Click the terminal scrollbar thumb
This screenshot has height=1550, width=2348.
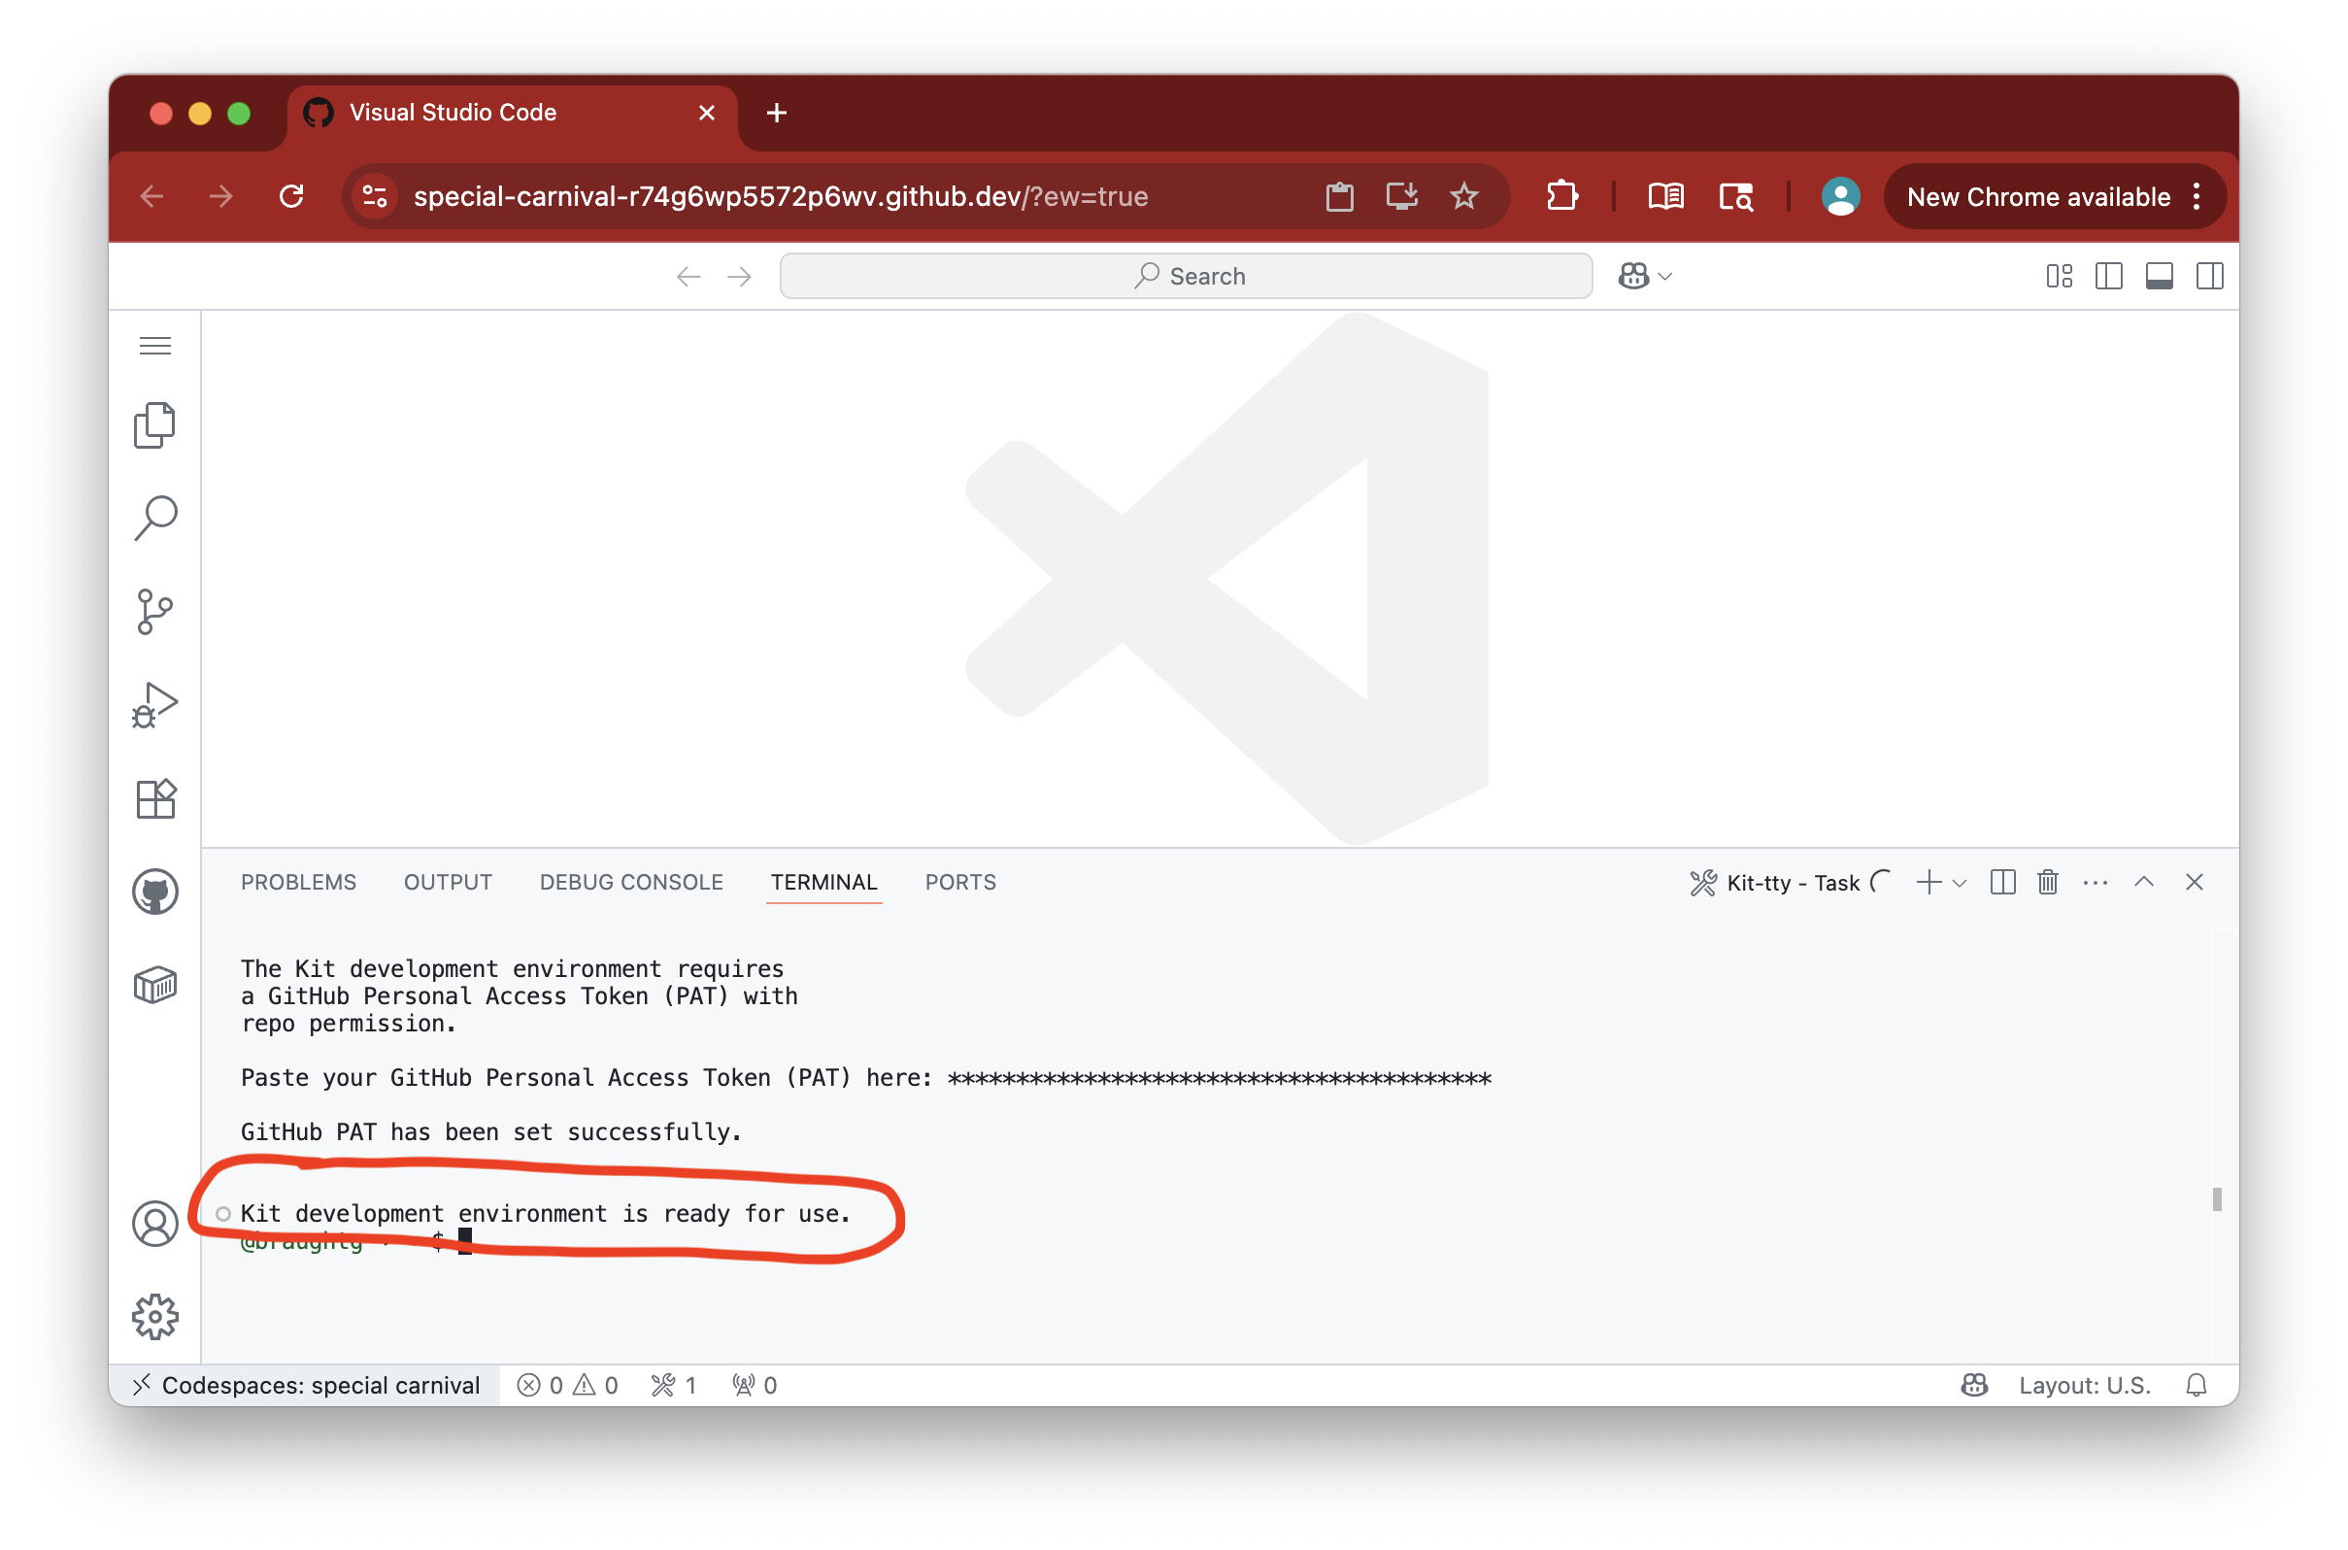[2217, 1199]
